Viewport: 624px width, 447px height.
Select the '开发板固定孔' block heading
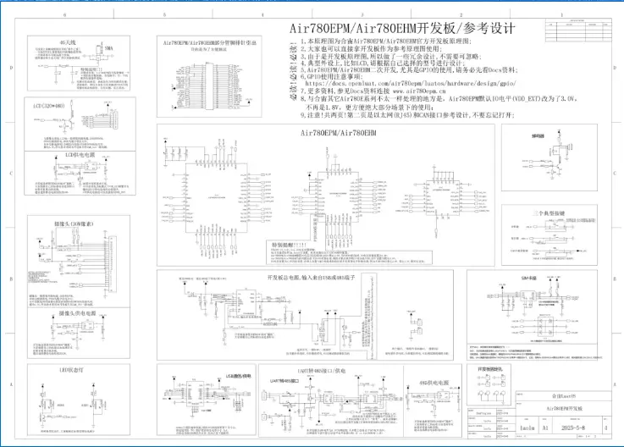pos(489,369)
